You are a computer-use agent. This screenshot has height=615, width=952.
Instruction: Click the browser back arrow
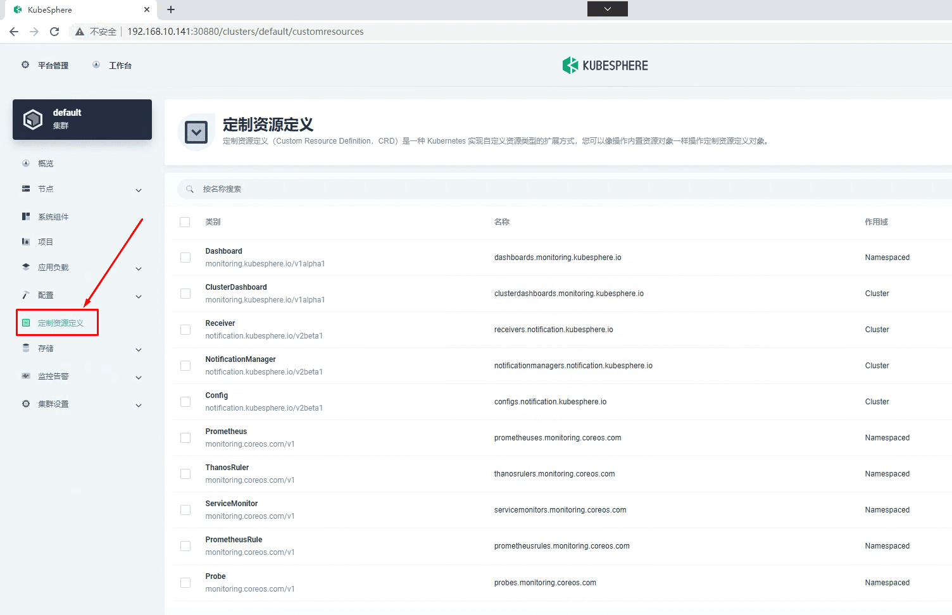point(14,32)
